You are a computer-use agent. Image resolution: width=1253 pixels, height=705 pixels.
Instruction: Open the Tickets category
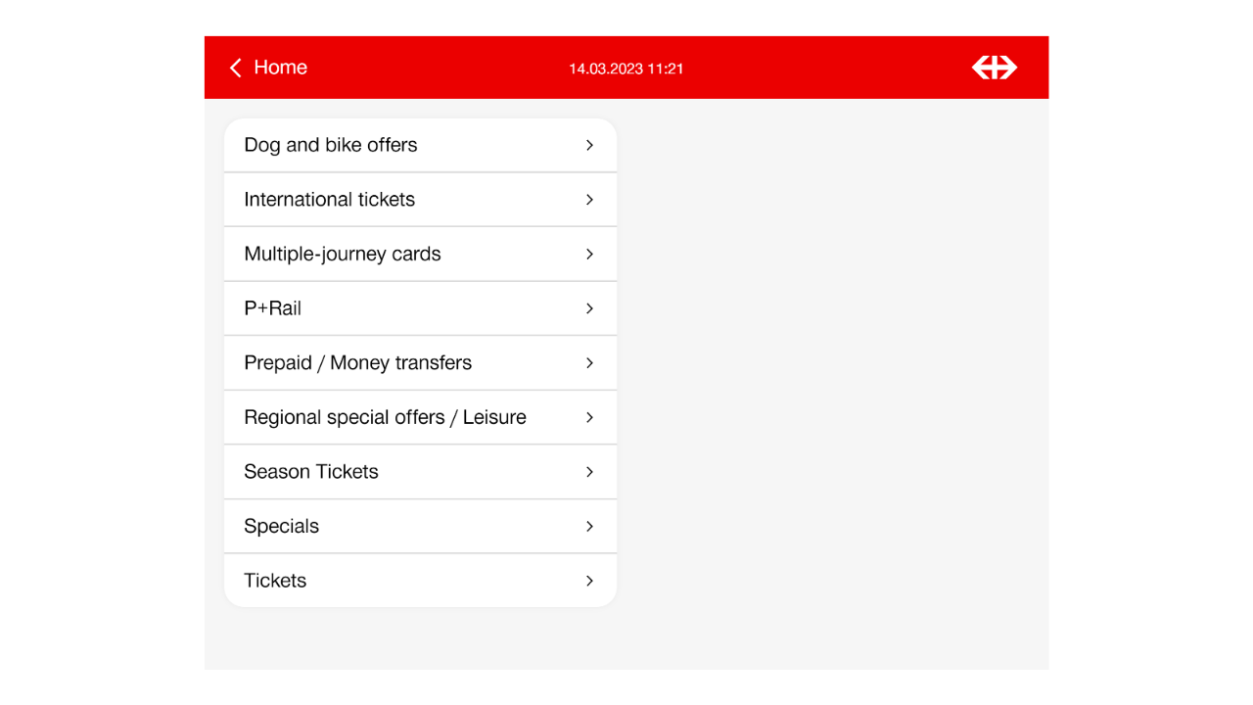pos(275,581)
